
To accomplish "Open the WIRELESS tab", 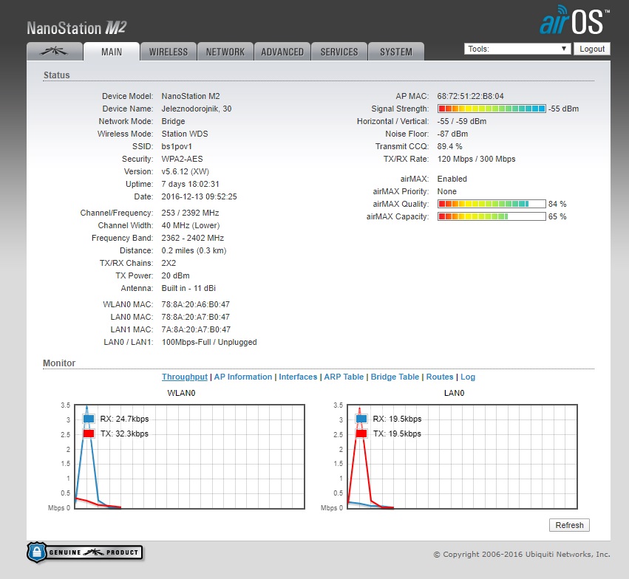I will click(x=169, y=52).
